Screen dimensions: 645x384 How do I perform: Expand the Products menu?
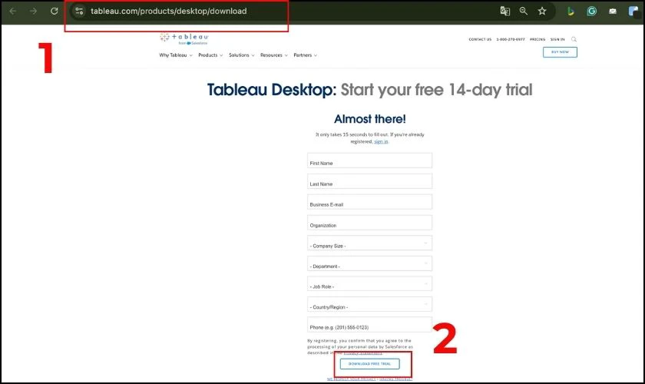210,55
